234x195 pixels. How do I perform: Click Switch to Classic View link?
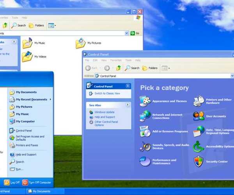[107, 94]
